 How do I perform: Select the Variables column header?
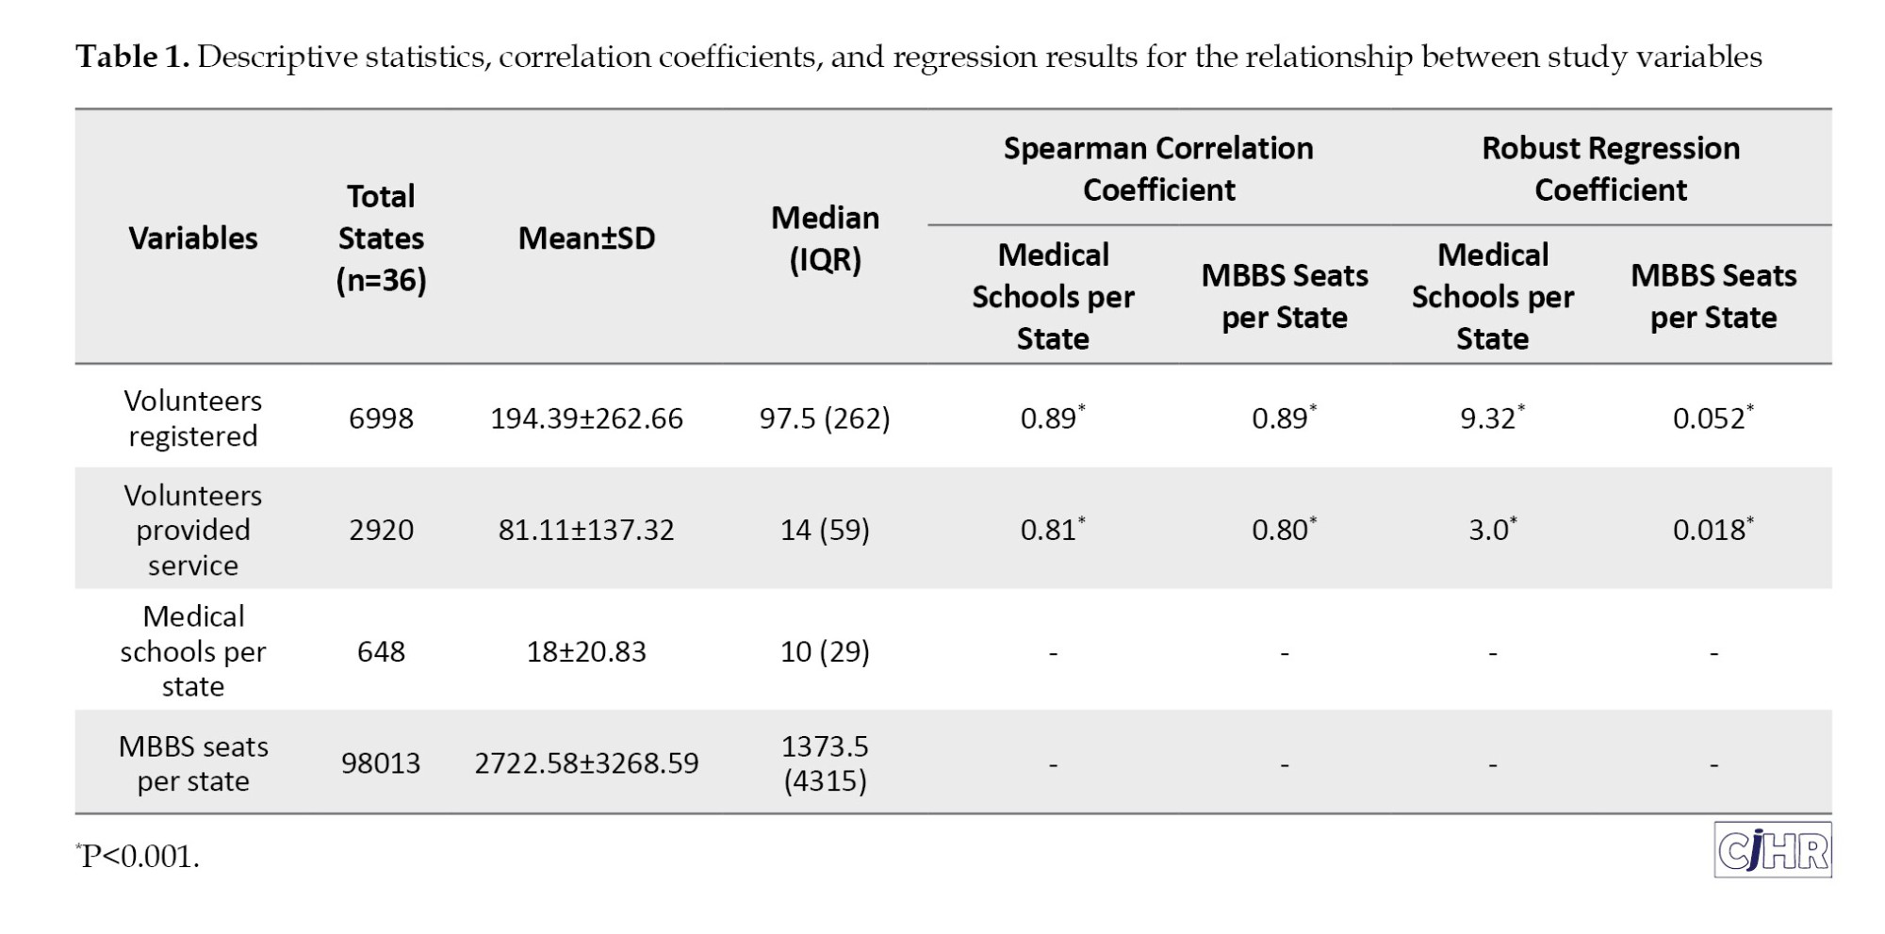193,238
